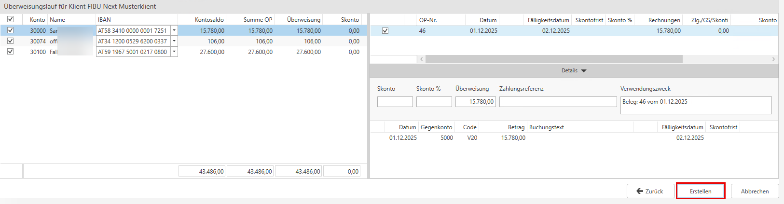Screen dimensions: 784x204
Task: Sort by the Fälligkeitsdatum column header in OP list
Action: pos(548,20)
